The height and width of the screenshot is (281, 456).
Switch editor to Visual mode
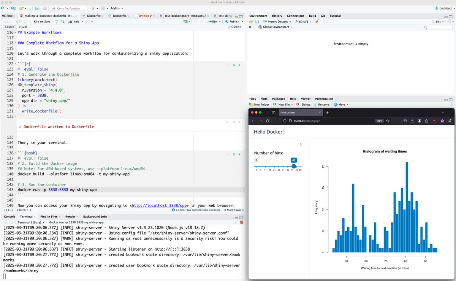(23, 27)
